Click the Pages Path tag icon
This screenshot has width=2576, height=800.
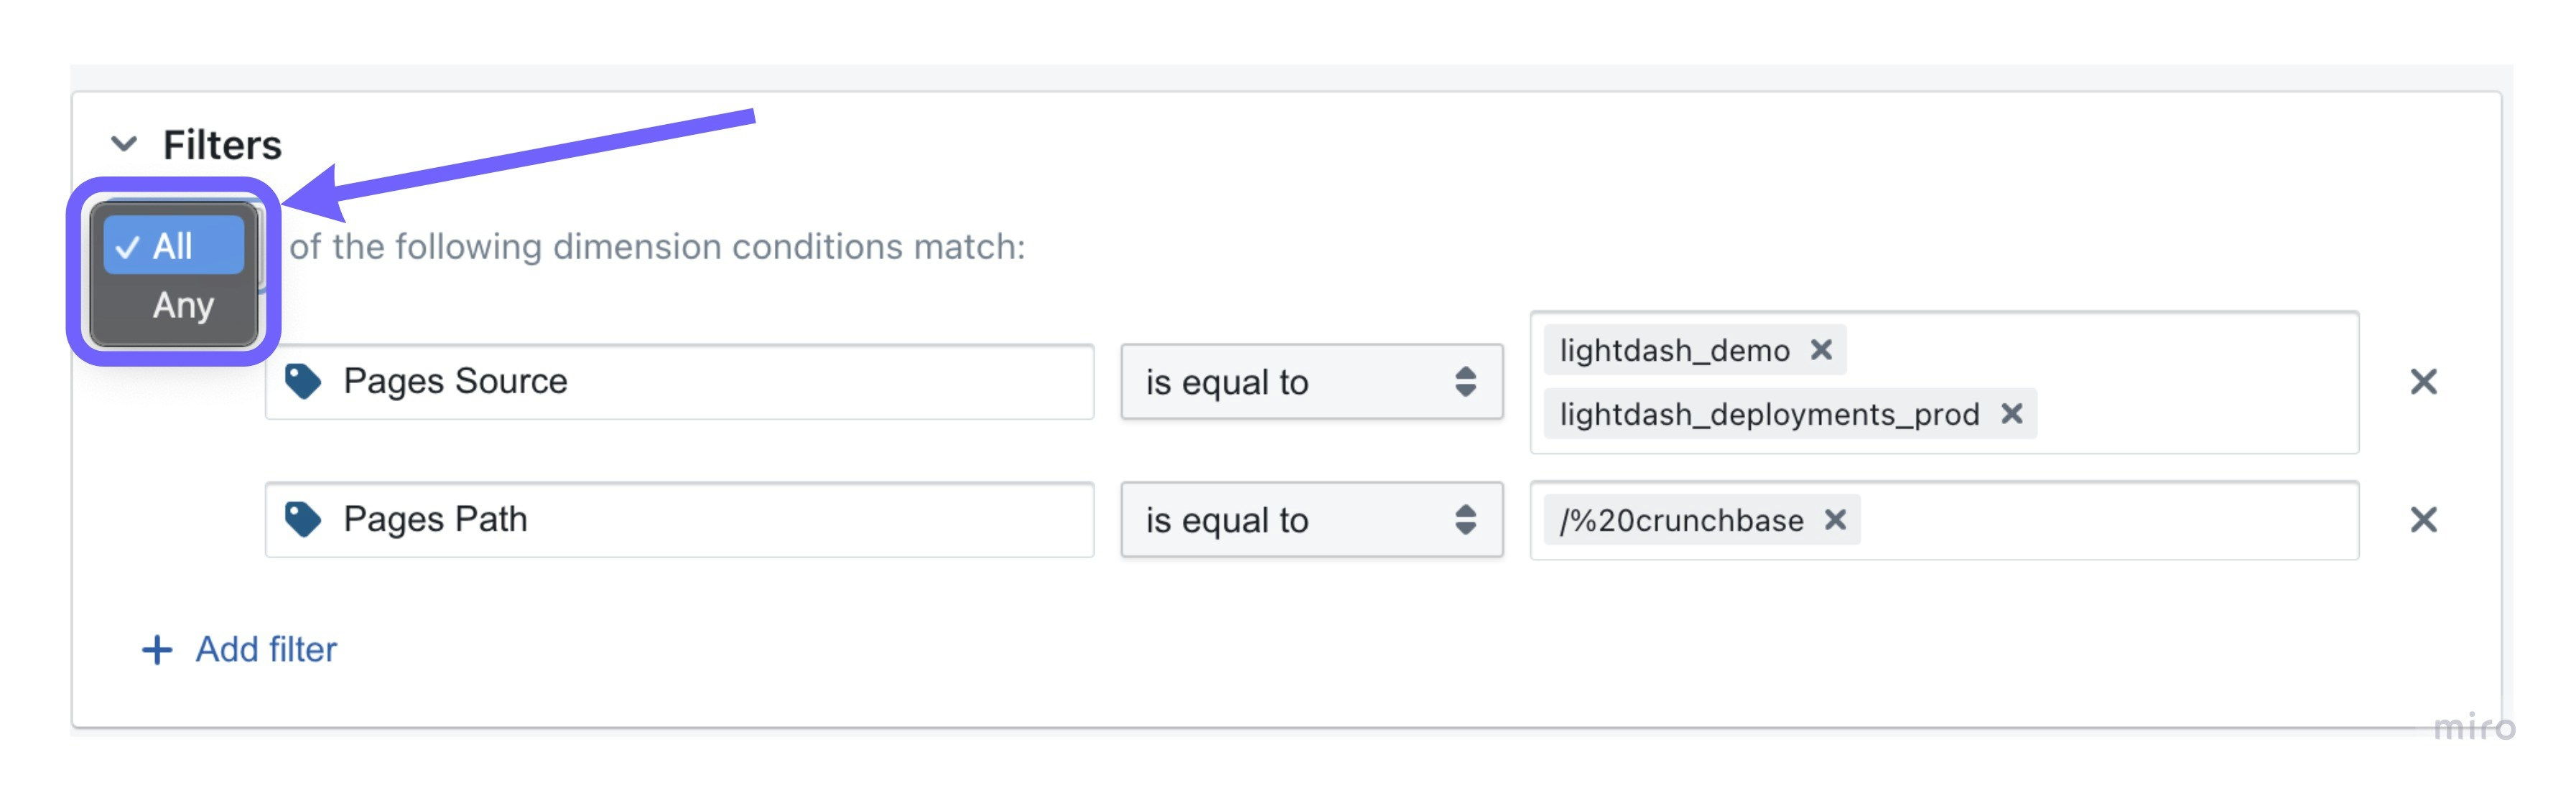(x=303, y=518)
